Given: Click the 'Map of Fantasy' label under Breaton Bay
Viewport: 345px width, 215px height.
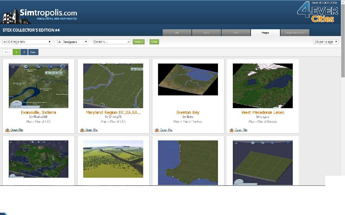Looking at the screenshot, I should click(x=191, y=122).
